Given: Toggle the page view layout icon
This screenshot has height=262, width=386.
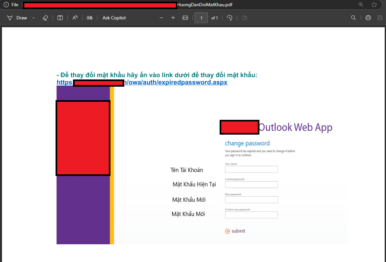Looking at the screenshot, I should (x=244, y=18).
